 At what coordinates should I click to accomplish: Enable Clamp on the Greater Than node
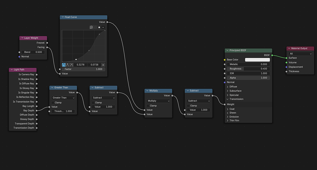tap(53, 102)
